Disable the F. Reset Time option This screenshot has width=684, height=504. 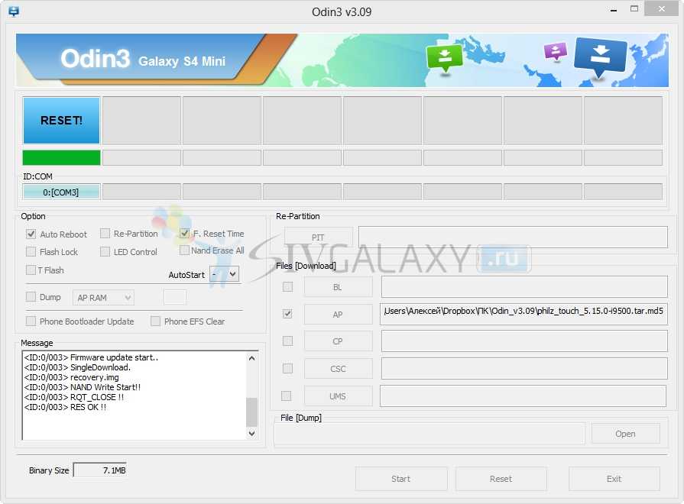[185, 234]
